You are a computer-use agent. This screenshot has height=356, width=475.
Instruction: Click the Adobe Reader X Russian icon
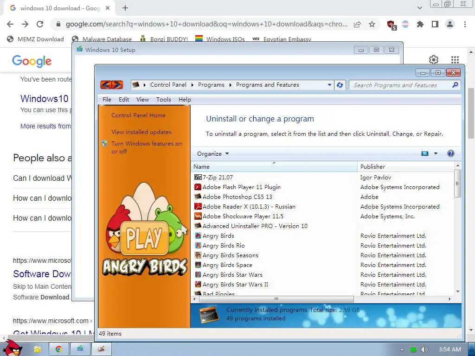click(198, 206)
